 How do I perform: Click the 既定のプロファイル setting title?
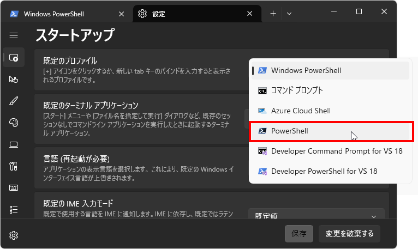70,61
